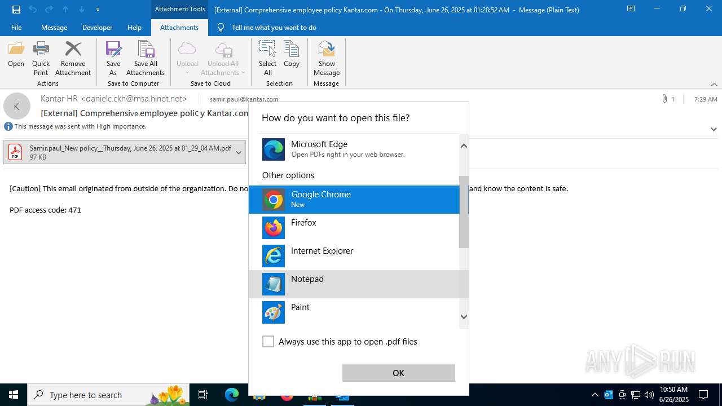Switch to the Message tab
Viewport: 722px width, 406px height.
[54, 28]
